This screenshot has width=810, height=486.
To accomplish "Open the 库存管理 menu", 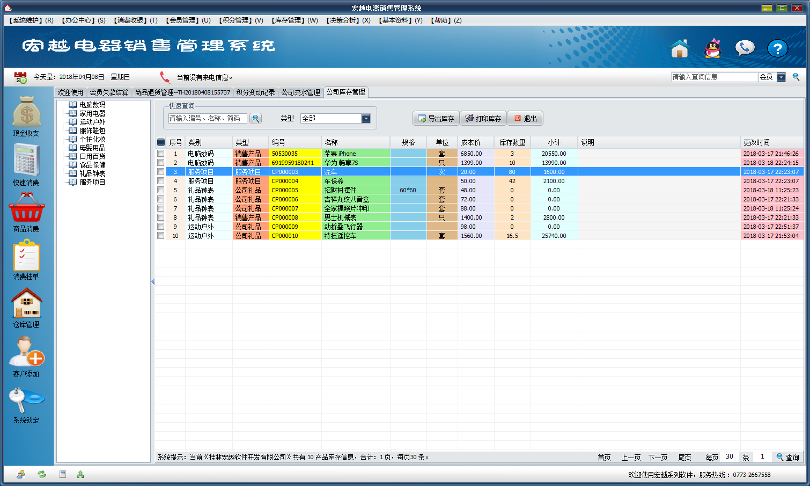I will [294, 20].
